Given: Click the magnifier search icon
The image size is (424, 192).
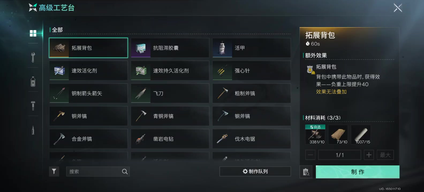Looking at the screenshot, I should pos(125,171).
